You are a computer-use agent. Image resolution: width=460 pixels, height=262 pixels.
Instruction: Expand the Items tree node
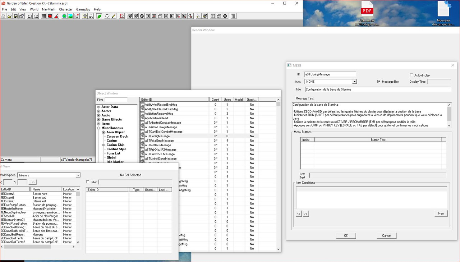(x=98, y=124)
